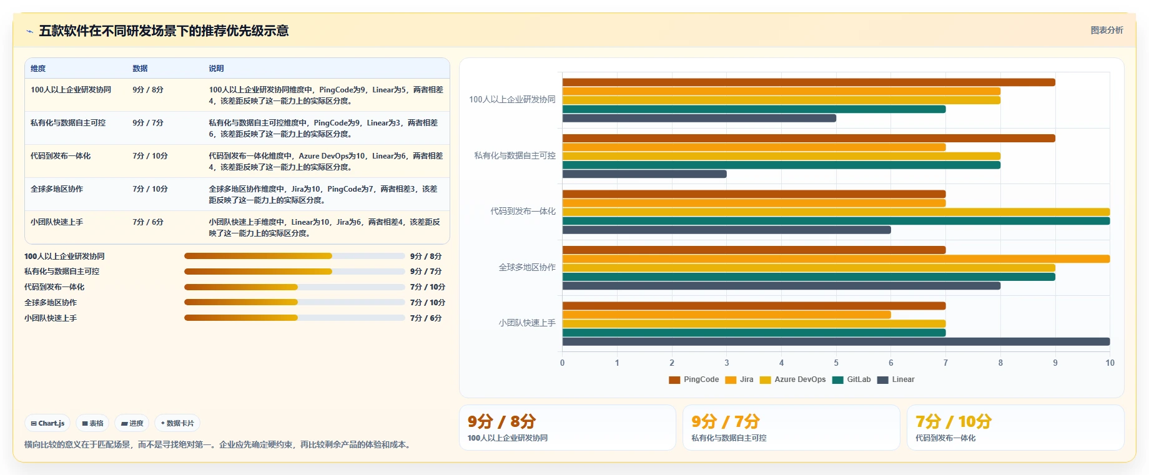
Task: Click the chart axis label 100人以上企业研发协同
Action: (512, 100)
